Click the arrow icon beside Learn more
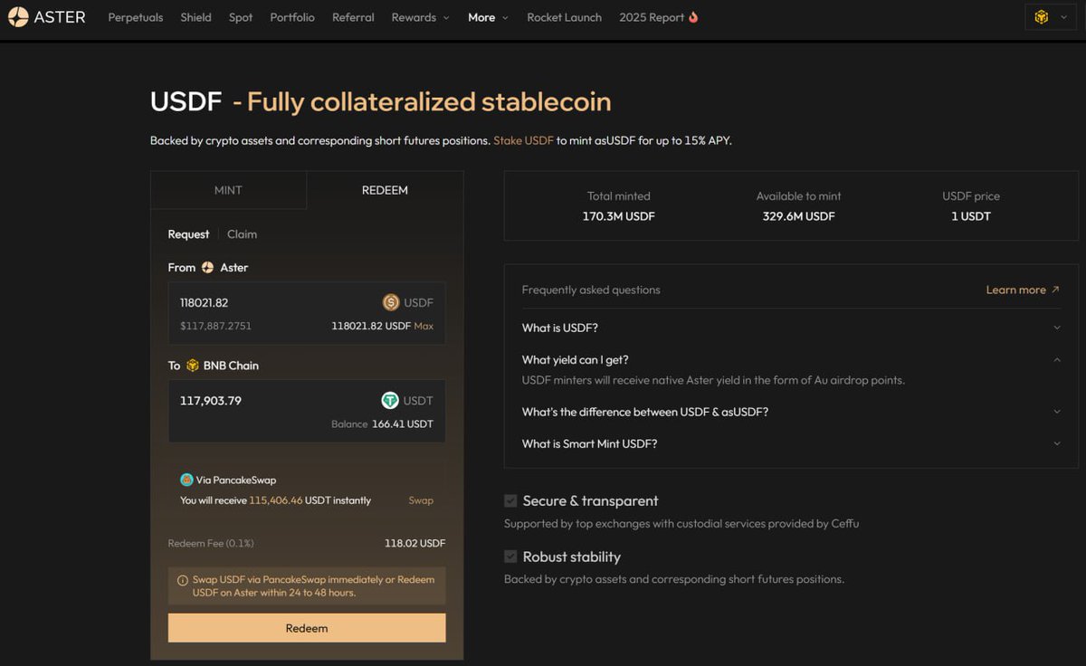Image resolution: width=1086 pixels, height=666 pixels. (1055, 290)
